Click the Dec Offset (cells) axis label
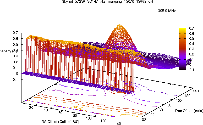Viewport: 203px width, 125px height. [189, 111]
